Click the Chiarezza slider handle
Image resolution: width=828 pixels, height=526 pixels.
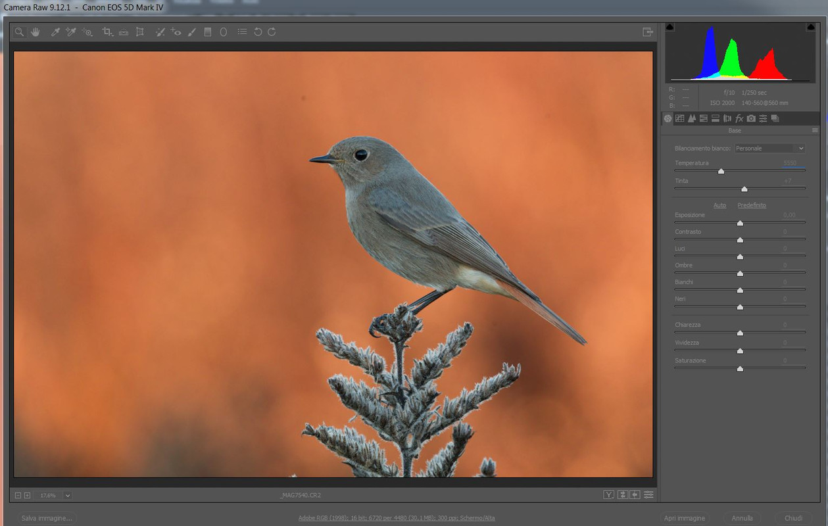[740, 333]
